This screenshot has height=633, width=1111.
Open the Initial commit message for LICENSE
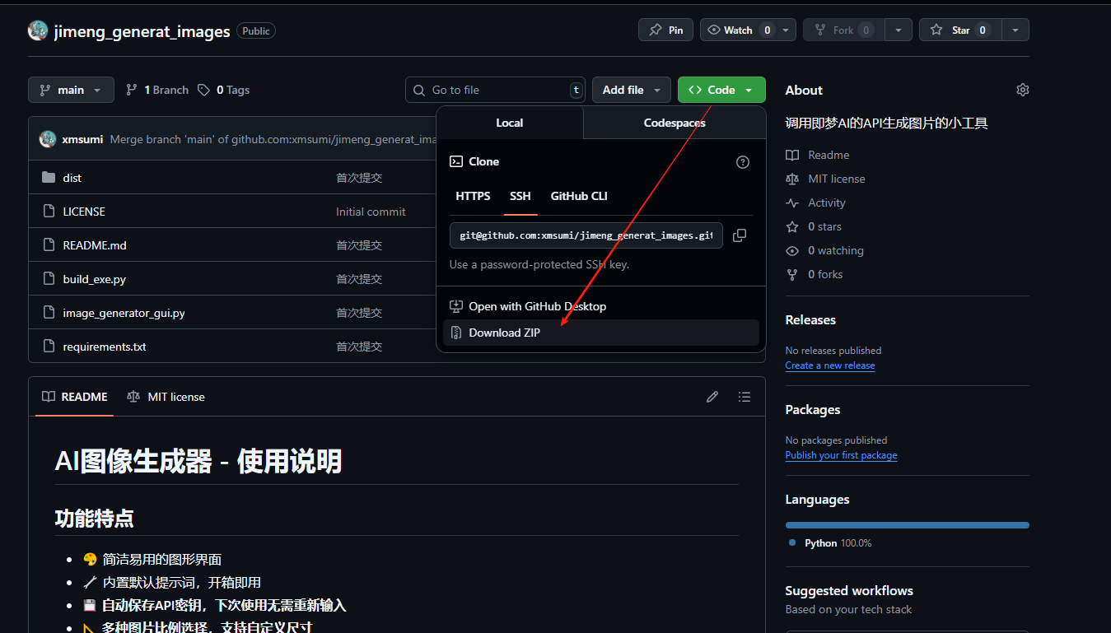pos(371,212)
